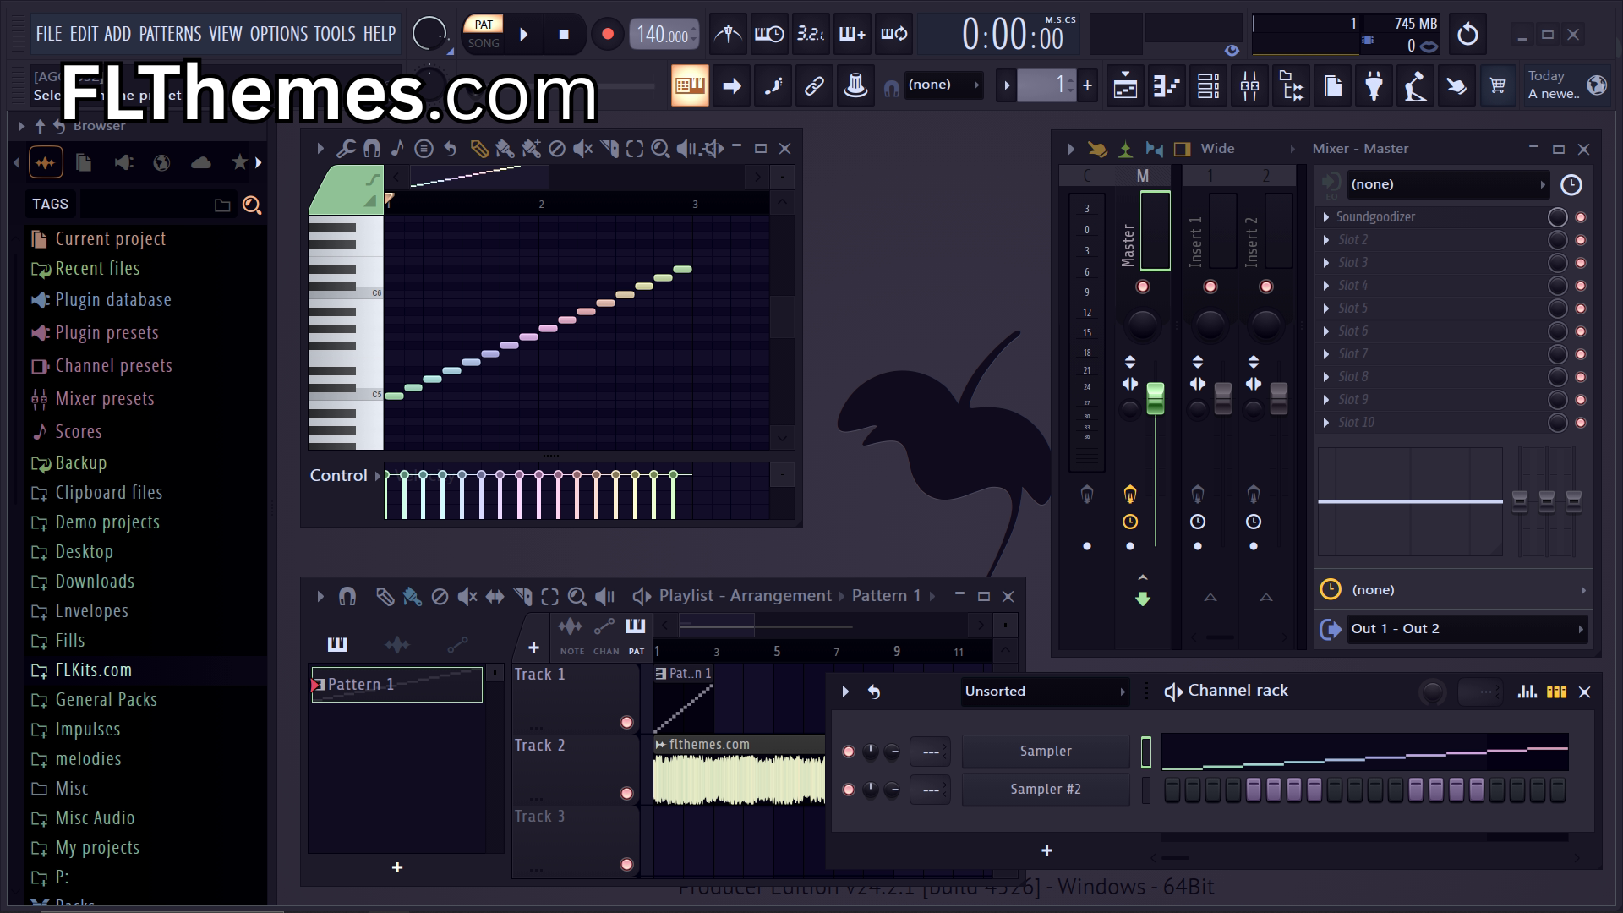Click the Sampler channel button
1623x913 pixels.
pos(1046,752)
